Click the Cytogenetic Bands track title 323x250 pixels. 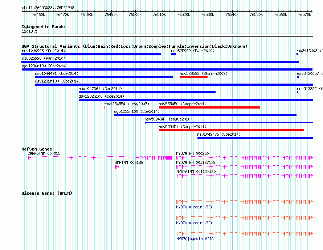coord(43,27)
